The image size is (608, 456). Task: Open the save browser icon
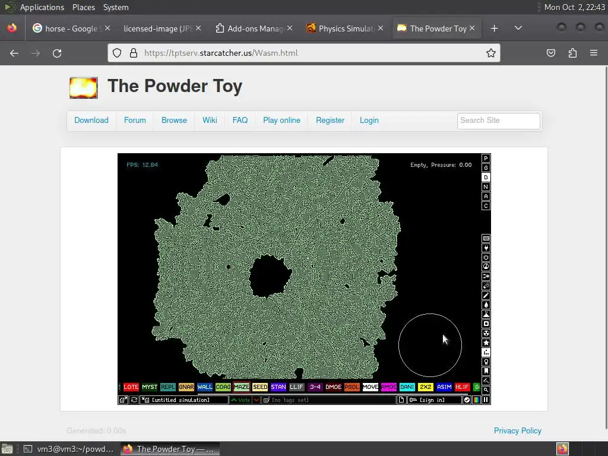pyautogui.click(x=123, y=400)
